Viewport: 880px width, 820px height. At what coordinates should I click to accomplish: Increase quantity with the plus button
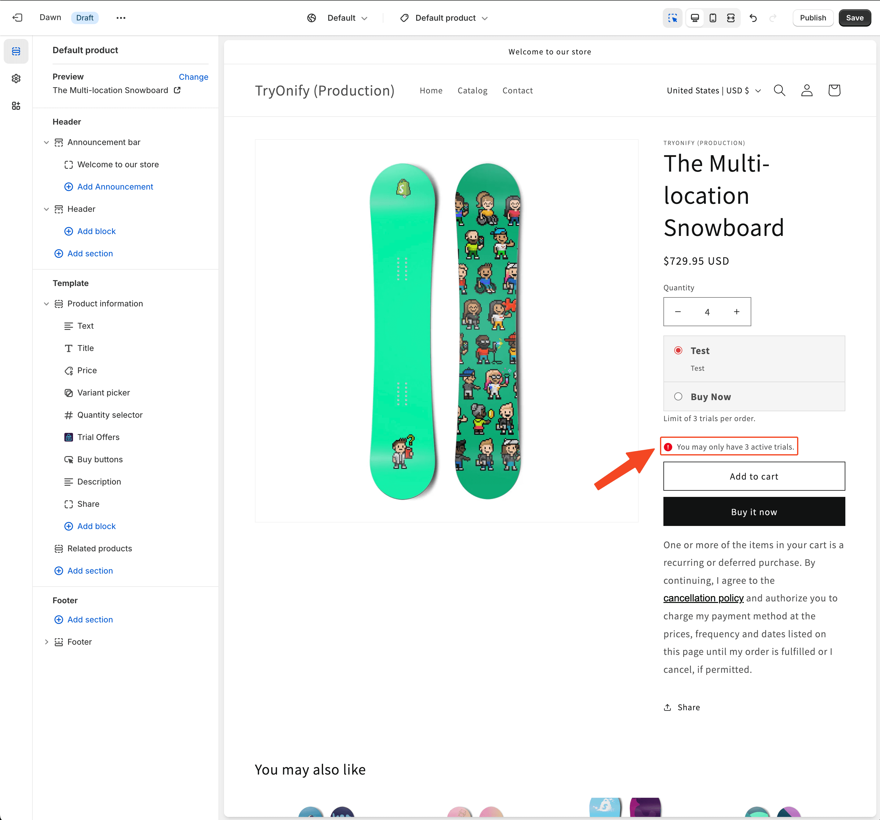click(x=736, y=311)
